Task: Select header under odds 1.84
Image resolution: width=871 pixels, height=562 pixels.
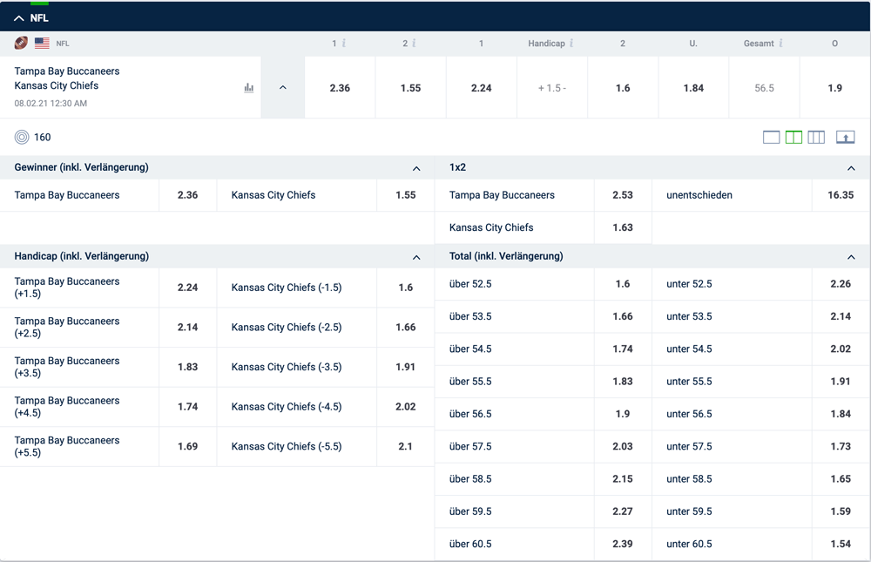Action: [693, 88]
